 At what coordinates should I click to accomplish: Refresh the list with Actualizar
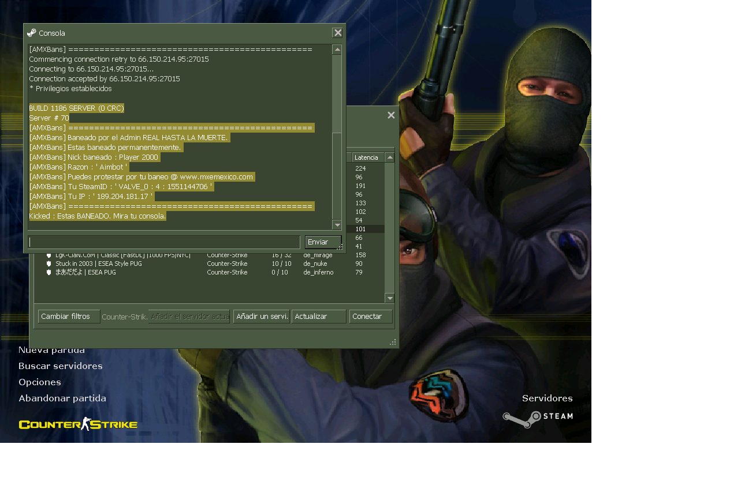(x=319, y=317)
